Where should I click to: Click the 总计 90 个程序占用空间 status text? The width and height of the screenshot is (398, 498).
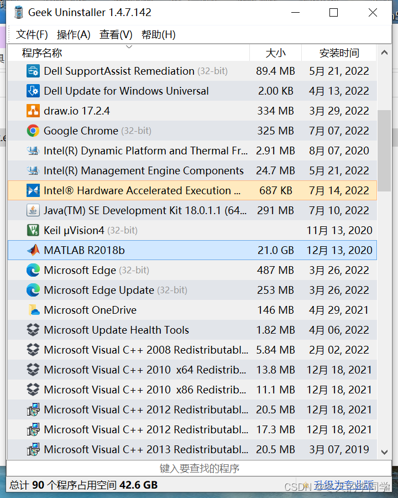[83, 485]
